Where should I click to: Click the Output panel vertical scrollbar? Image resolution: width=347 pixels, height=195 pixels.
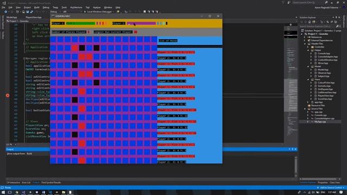click(296, 167)
